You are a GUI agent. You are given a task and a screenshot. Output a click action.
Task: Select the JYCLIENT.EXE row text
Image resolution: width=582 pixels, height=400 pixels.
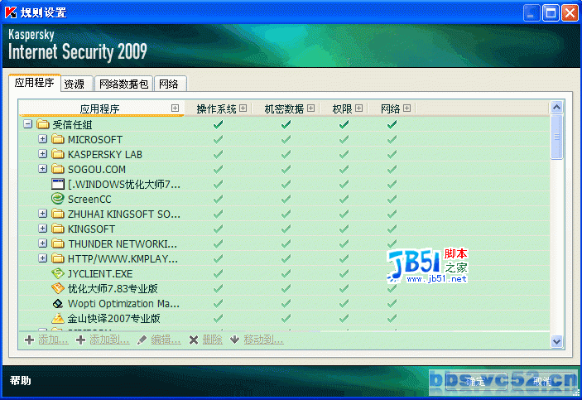[x=100, y=274]
